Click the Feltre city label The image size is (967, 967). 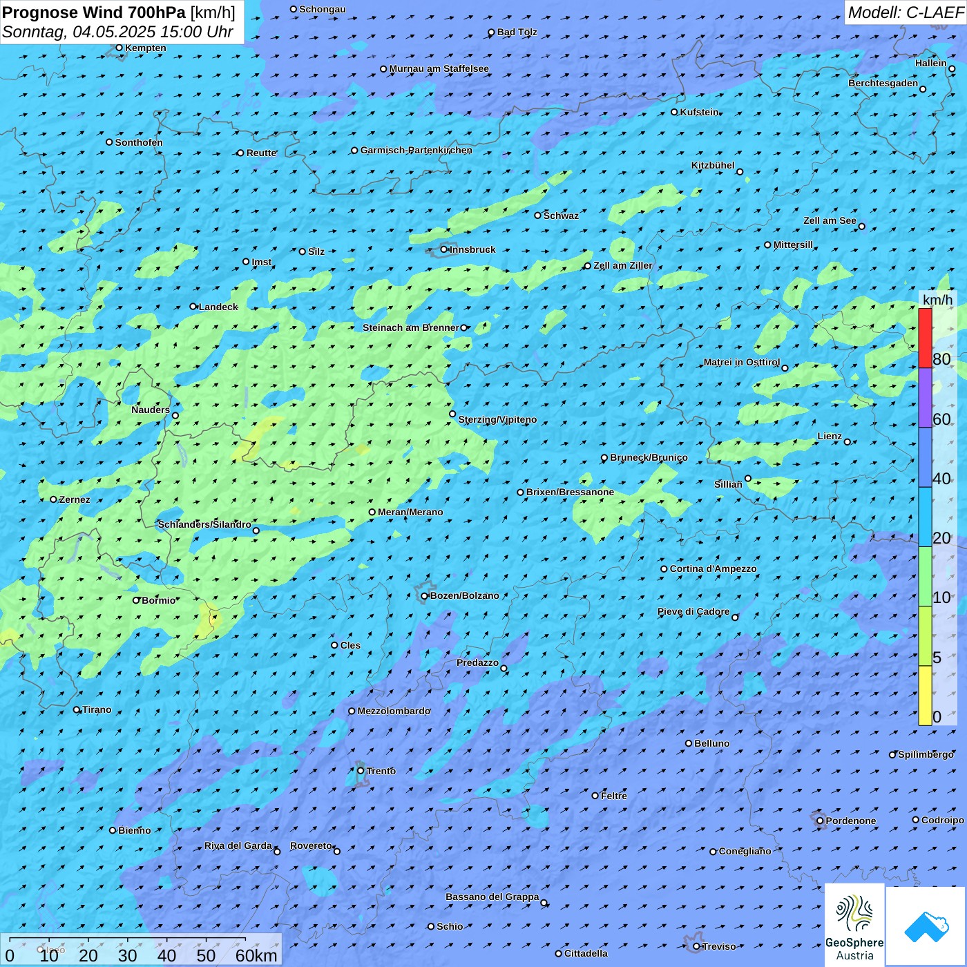click(614, 796)
